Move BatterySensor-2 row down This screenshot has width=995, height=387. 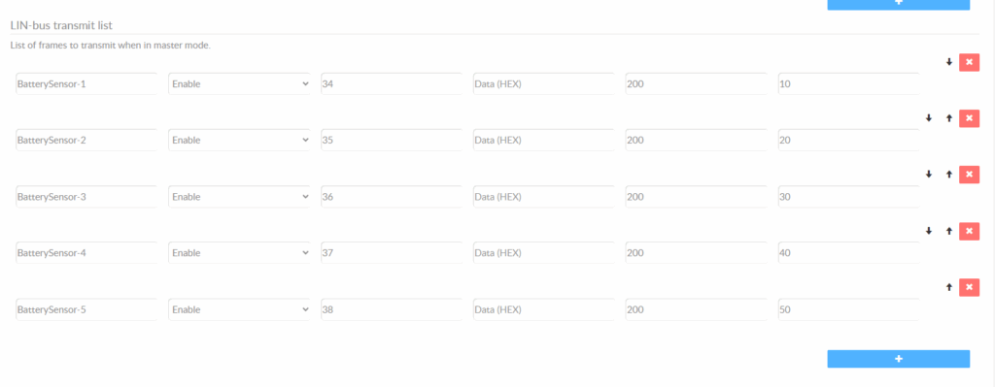[x=929, y=118]
